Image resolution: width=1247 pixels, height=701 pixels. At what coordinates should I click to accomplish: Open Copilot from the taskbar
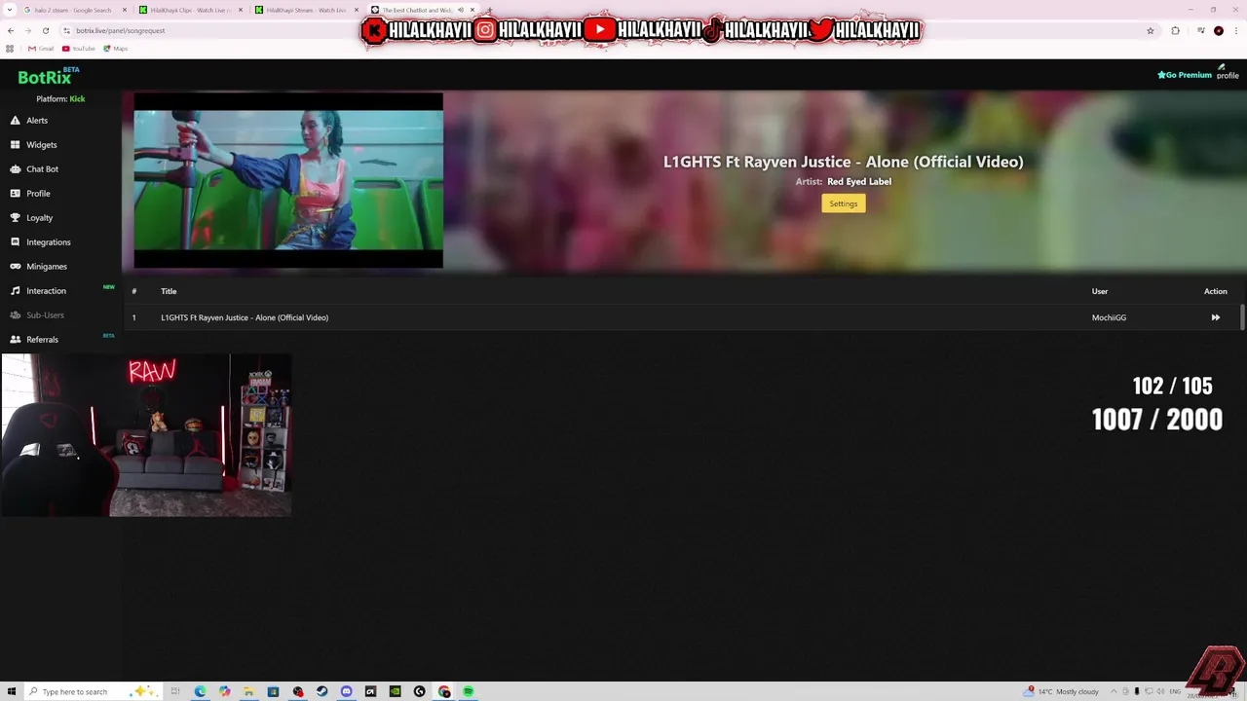tap(224, 691)
